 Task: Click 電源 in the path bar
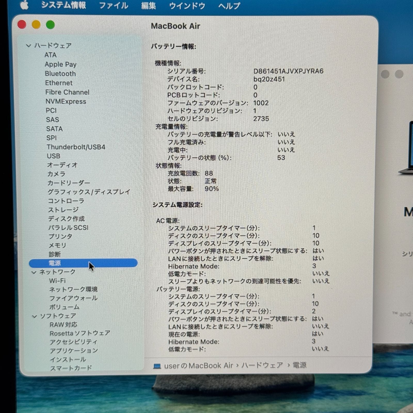tap(299, 365)
